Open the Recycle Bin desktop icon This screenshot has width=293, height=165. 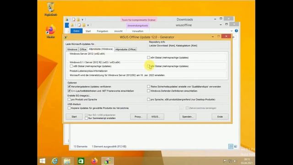pos(51,9)
